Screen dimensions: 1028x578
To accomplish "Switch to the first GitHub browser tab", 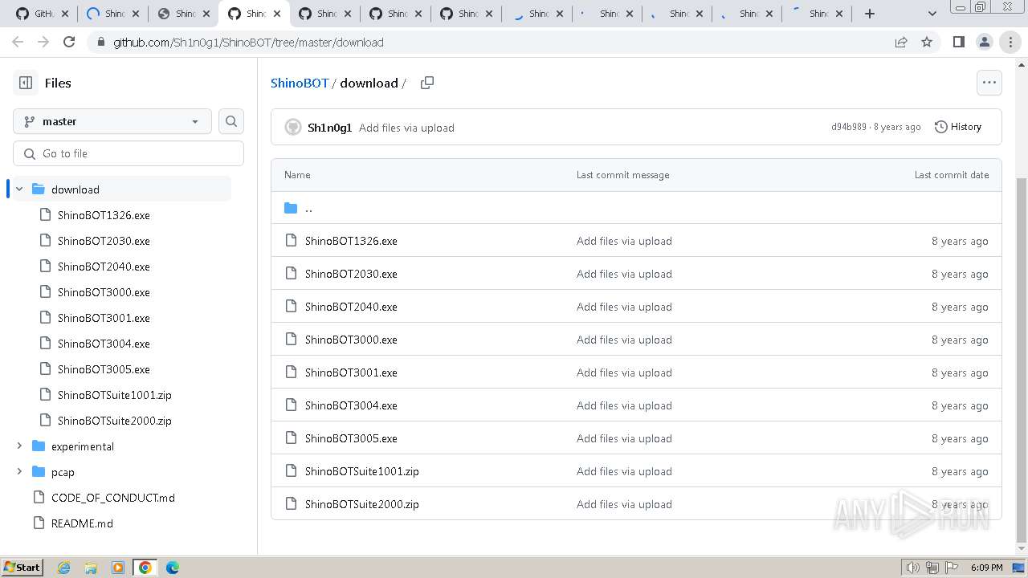I will (x=43, y=14).
